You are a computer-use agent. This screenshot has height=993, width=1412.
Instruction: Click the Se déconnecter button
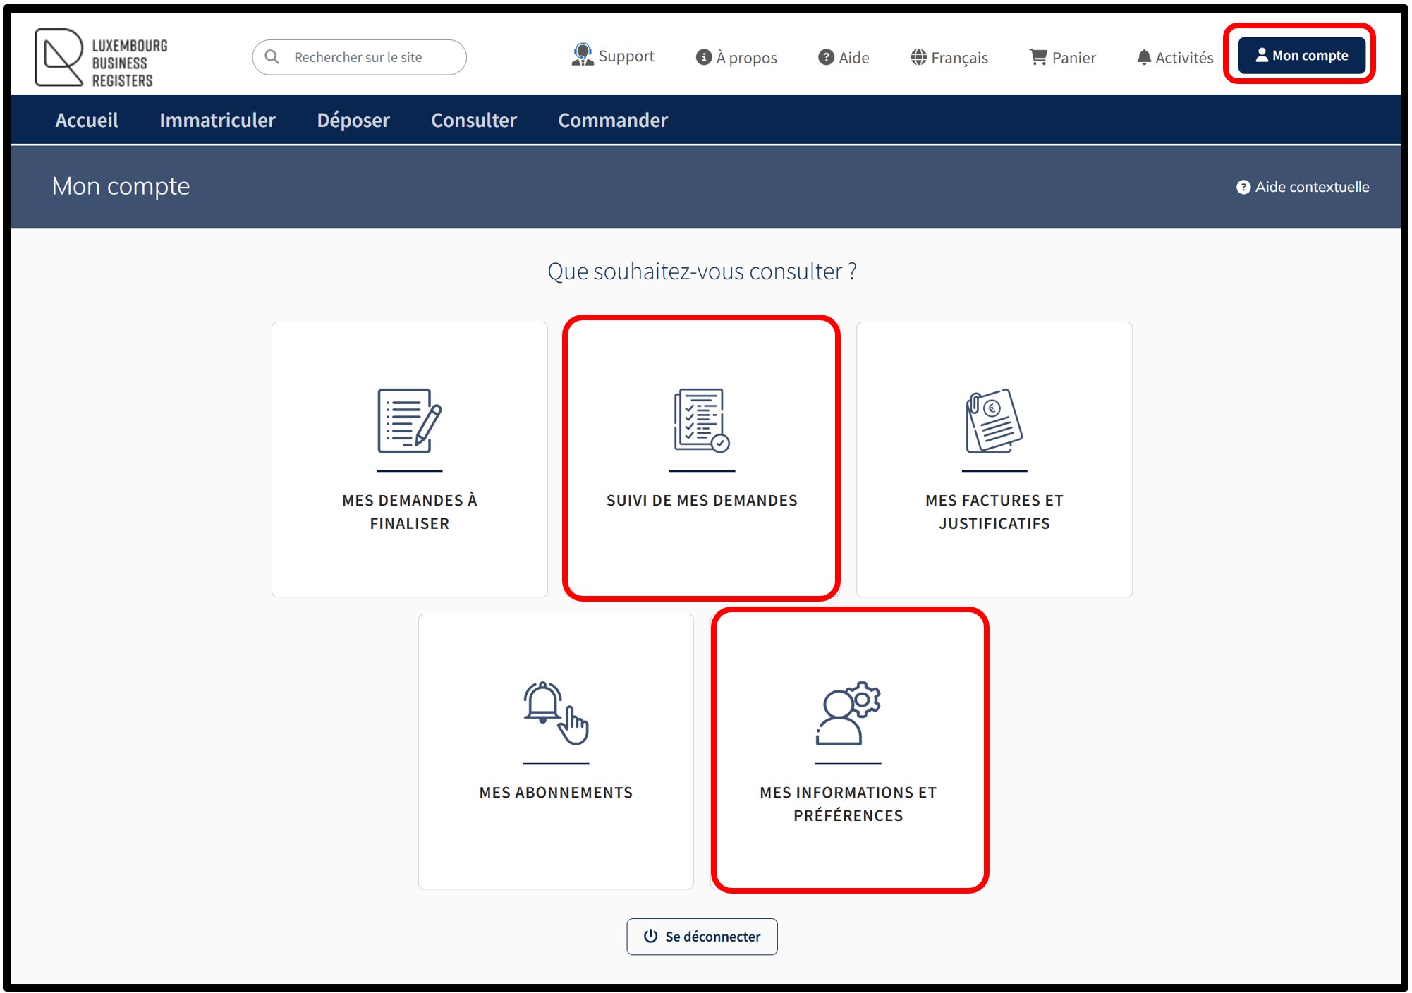tap(702, 937)
